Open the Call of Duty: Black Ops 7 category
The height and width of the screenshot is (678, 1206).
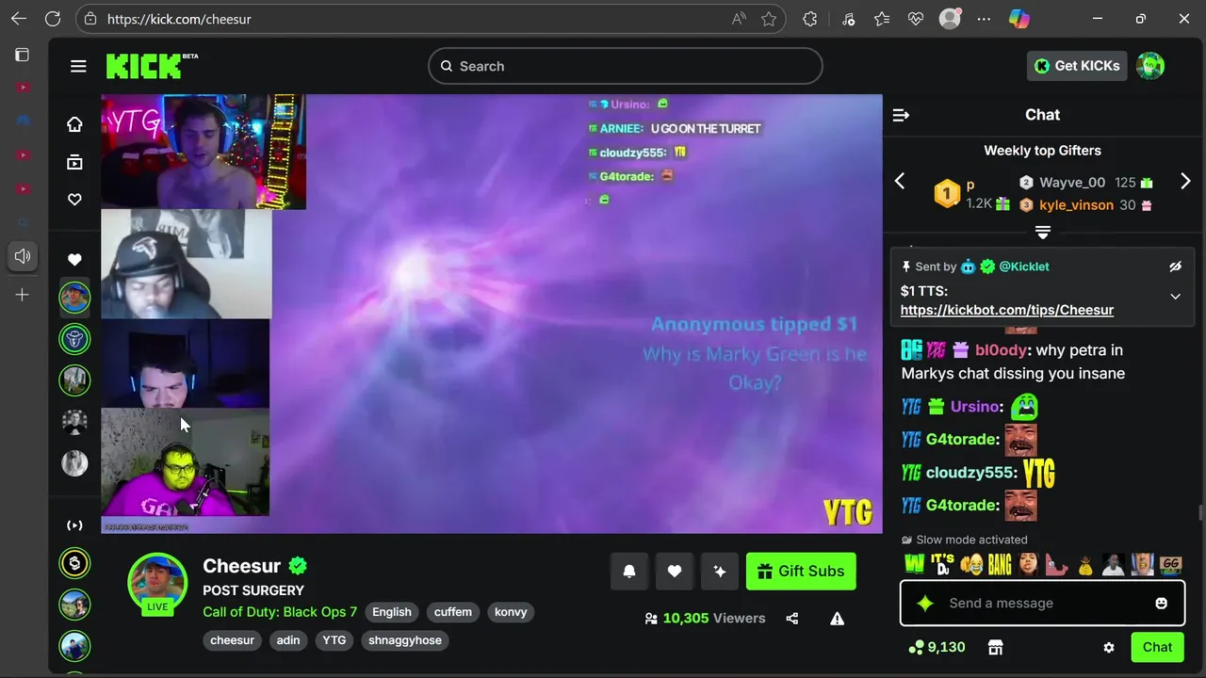point(280,612)
